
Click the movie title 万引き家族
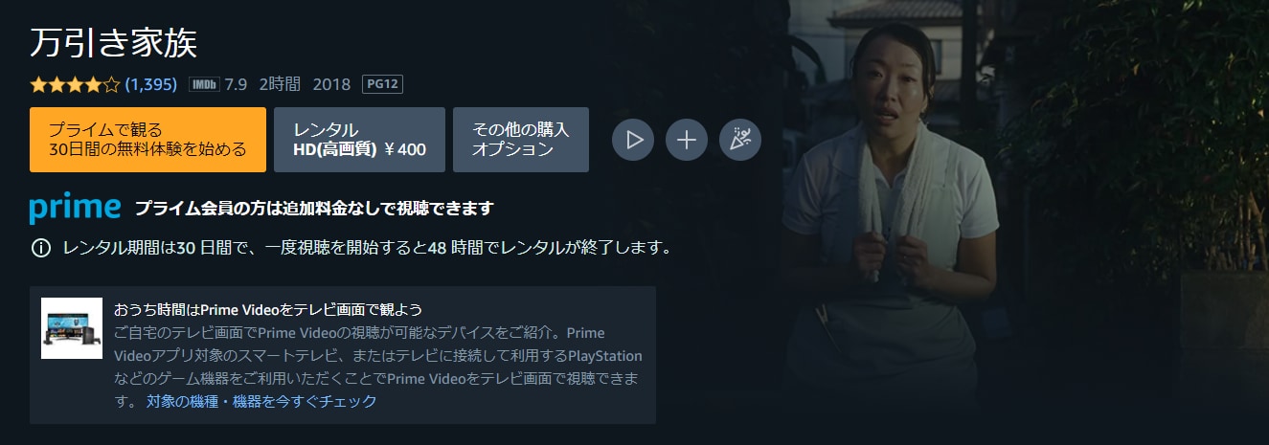coord(114,43)
